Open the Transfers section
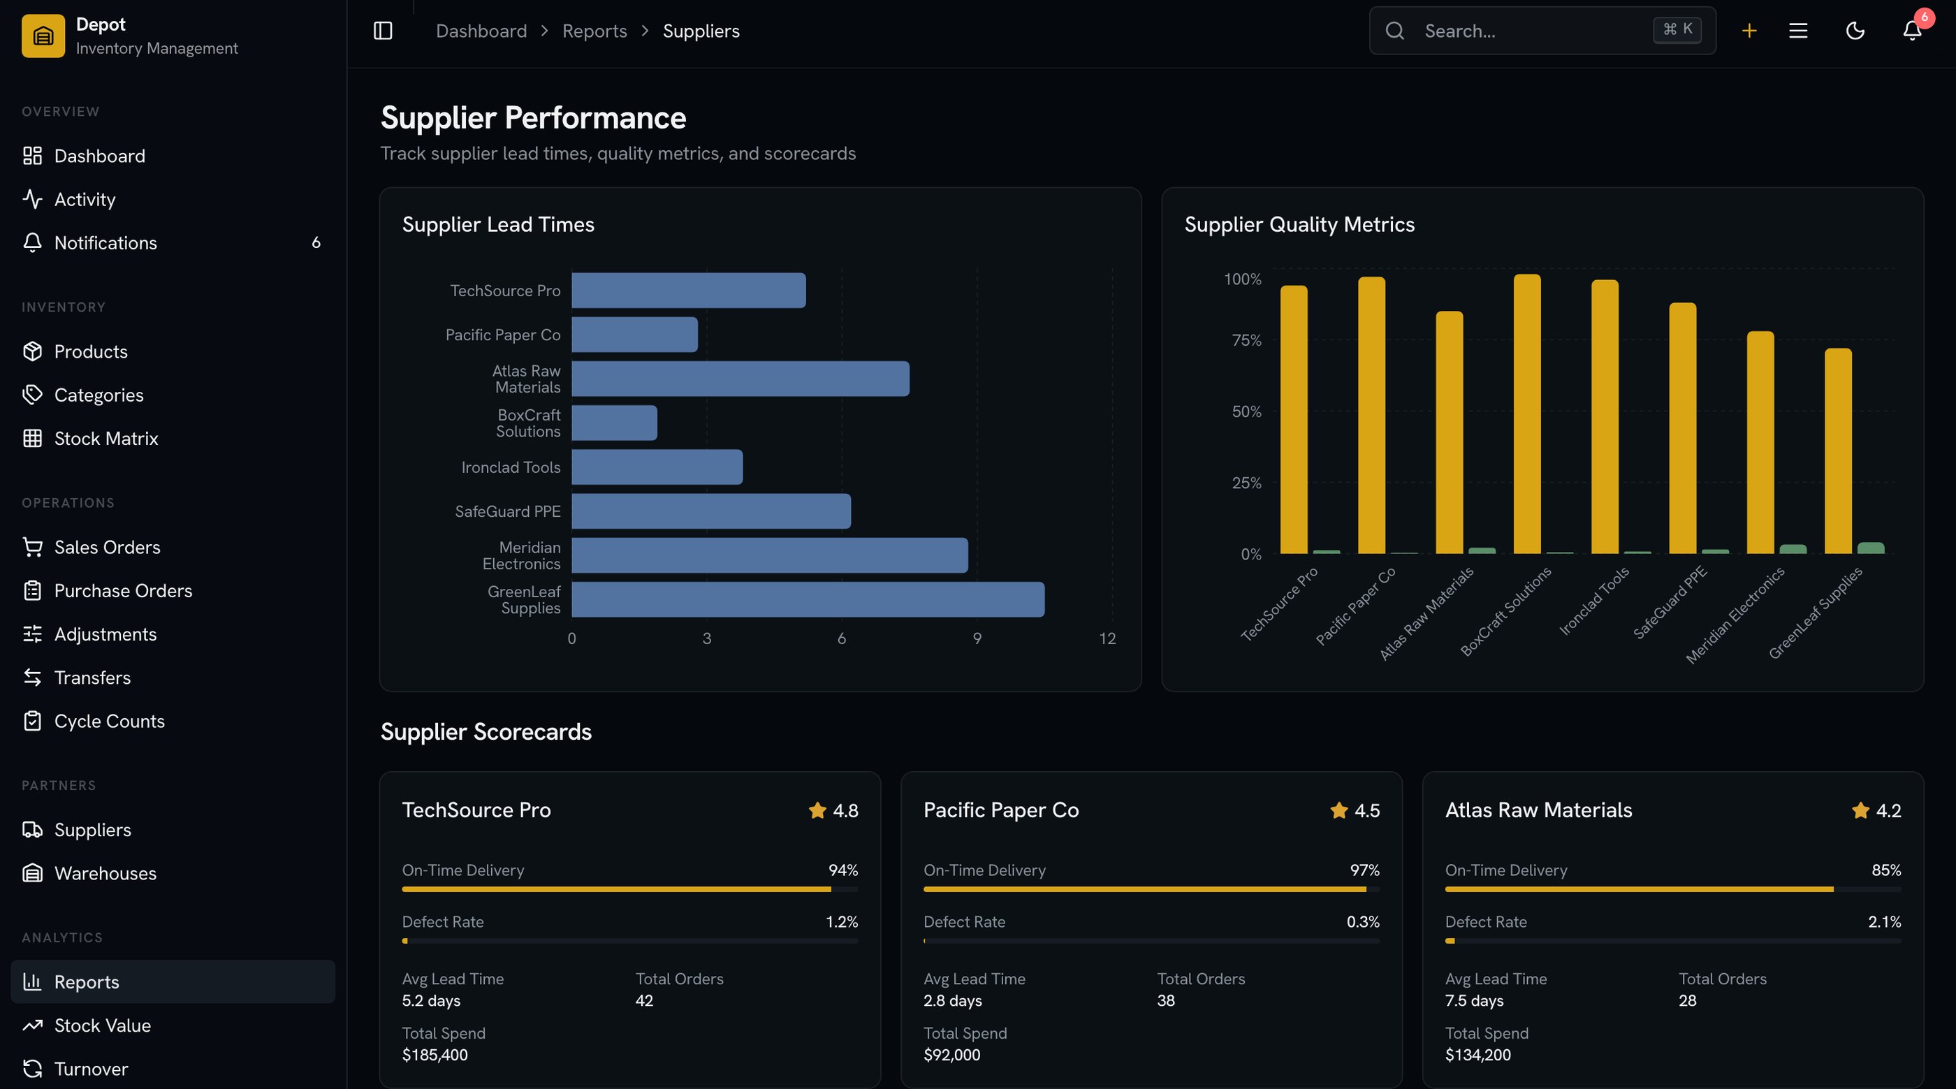1956x1089 pixels. [x=173, y=678]
